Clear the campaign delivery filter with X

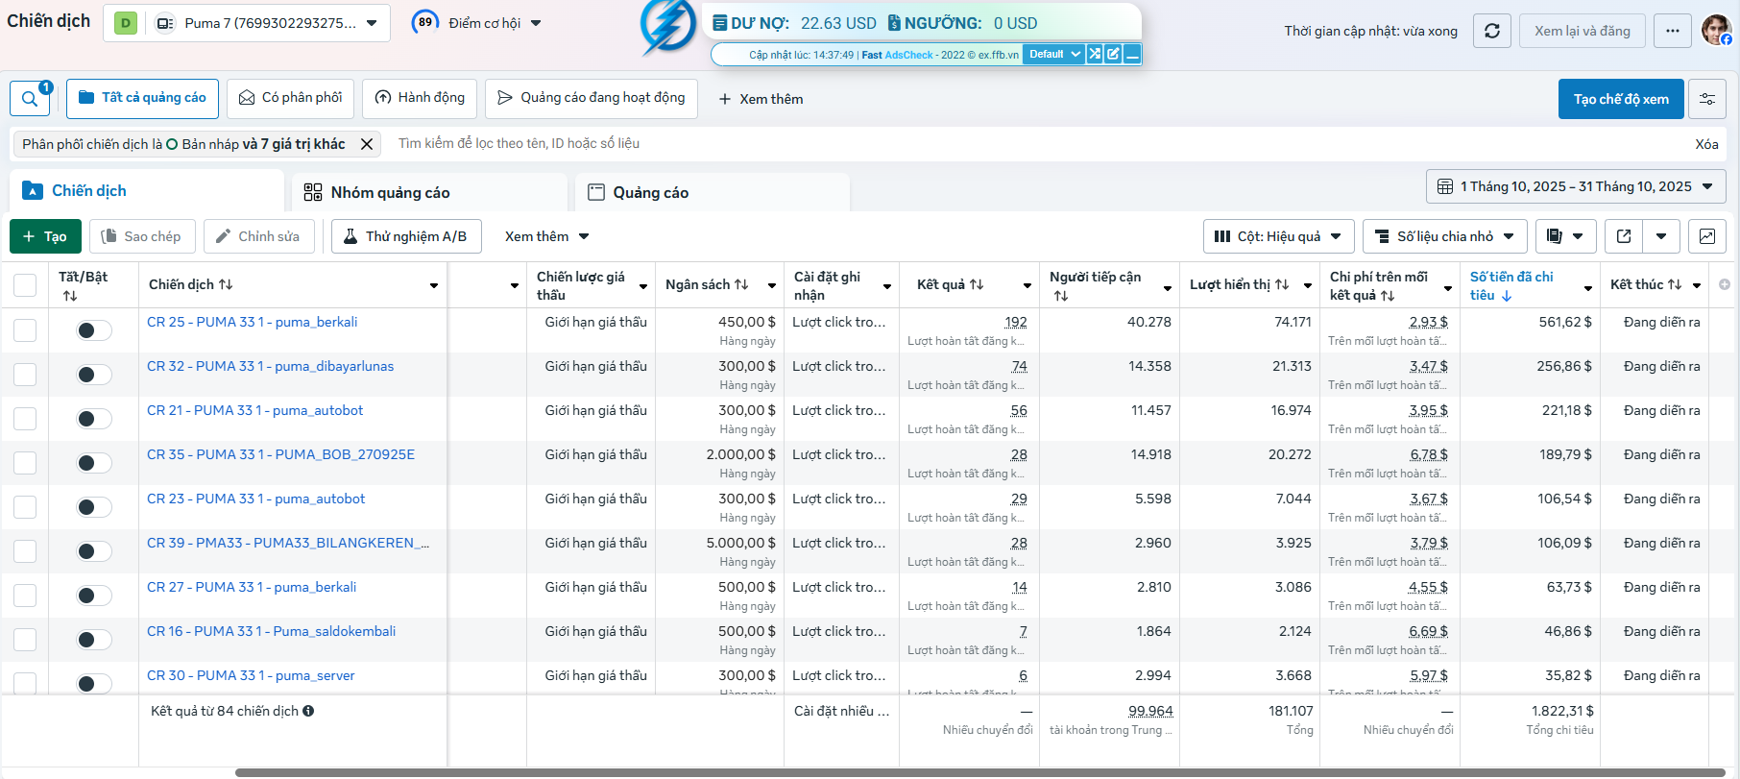(x=367, y=144)
